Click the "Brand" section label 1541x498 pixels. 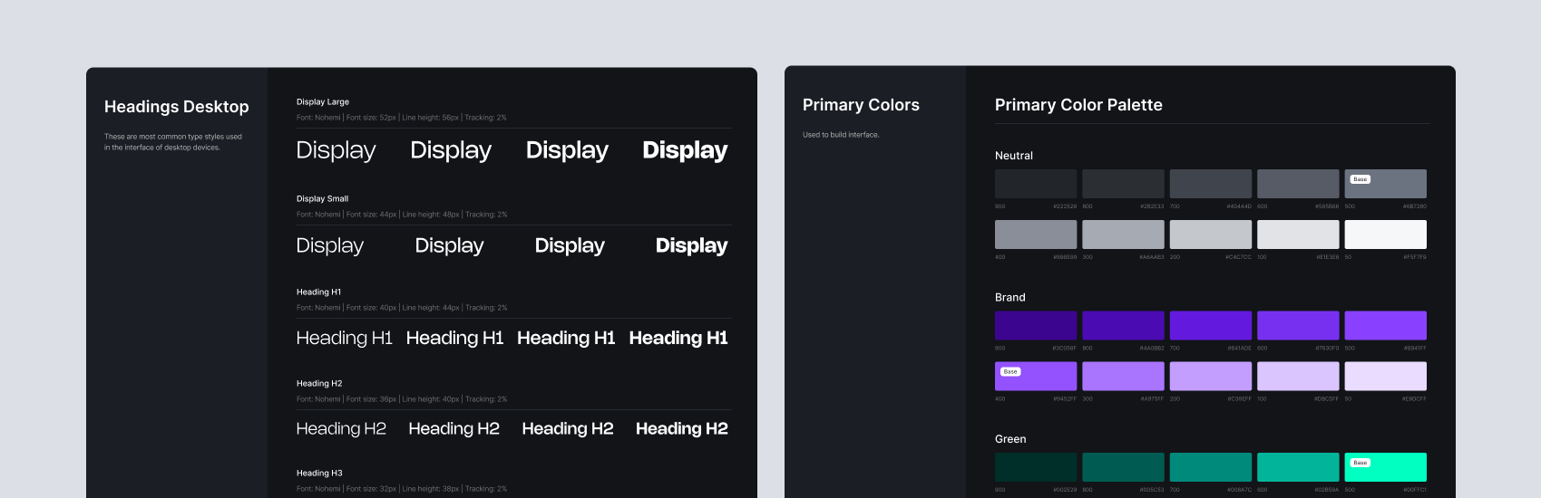tap(1010, 297)
